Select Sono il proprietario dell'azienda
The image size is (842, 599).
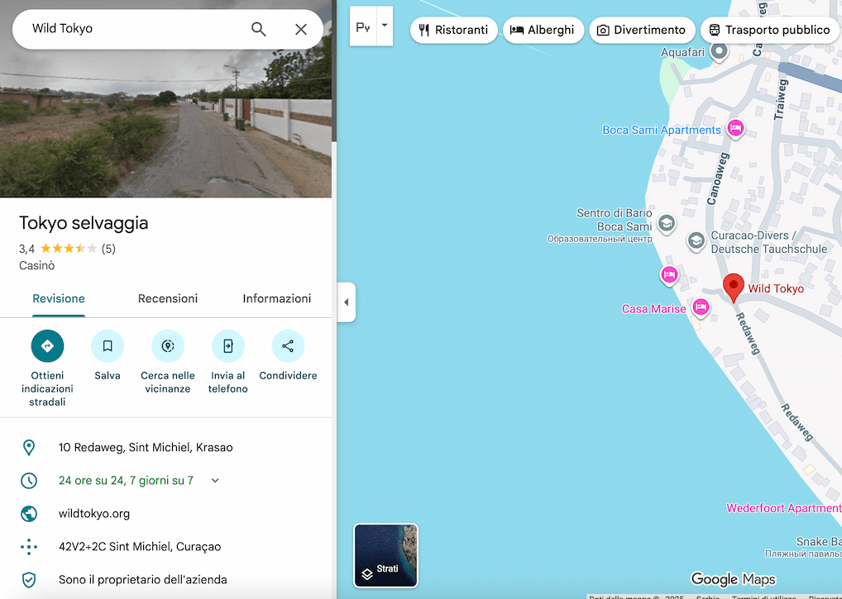(142, 580)
